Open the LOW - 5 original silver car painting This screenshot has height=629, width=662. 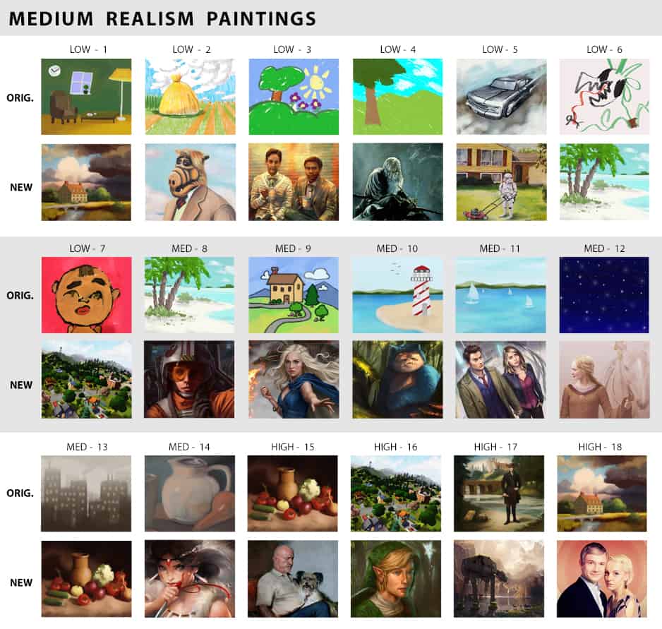coord(501,97)
